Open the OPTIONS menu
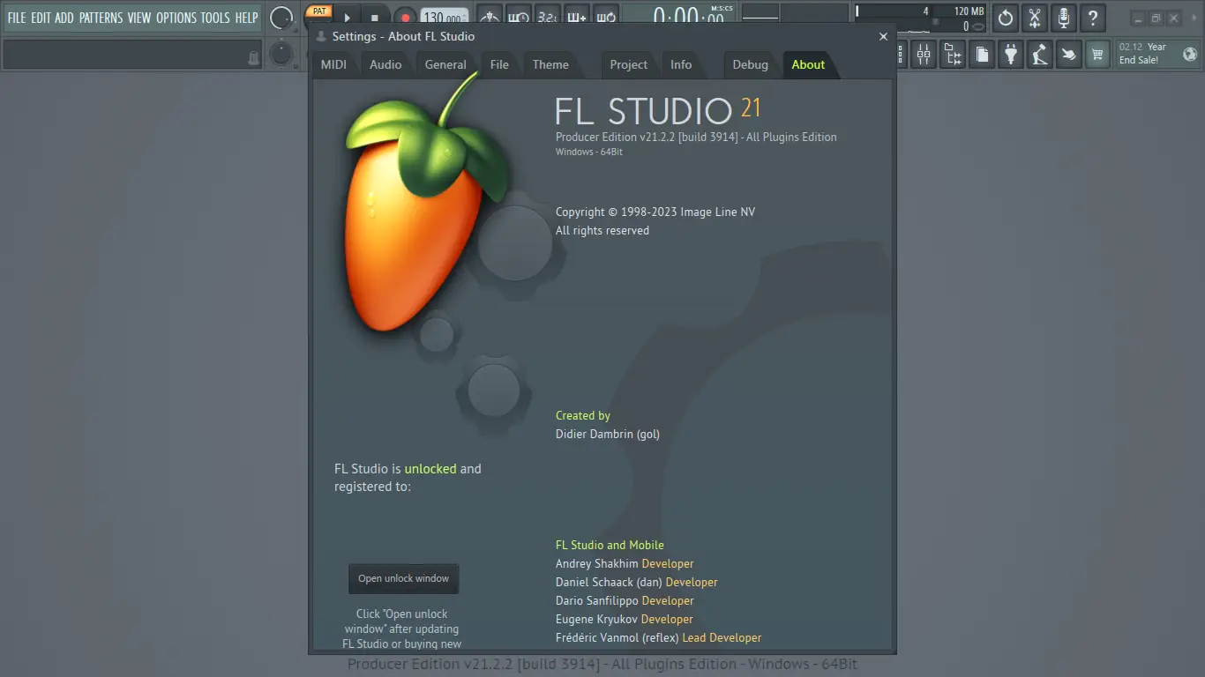 176,18
